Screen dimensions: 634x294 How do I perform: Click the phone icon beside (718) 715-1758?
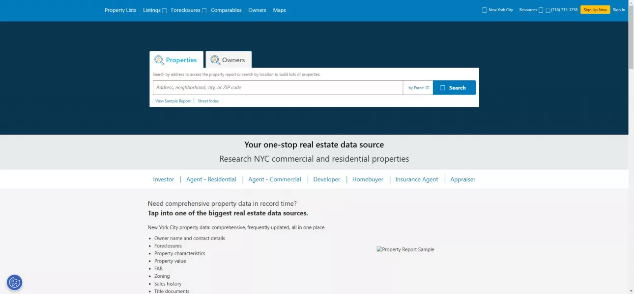[548, 10]
